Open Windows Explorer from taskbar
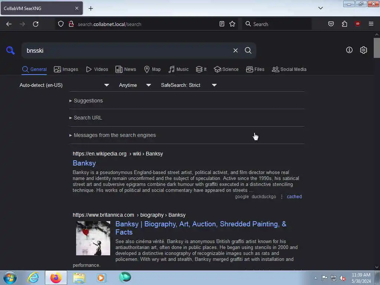The width and height of the screenshot is (380, 285). click(x=79, y=278)
